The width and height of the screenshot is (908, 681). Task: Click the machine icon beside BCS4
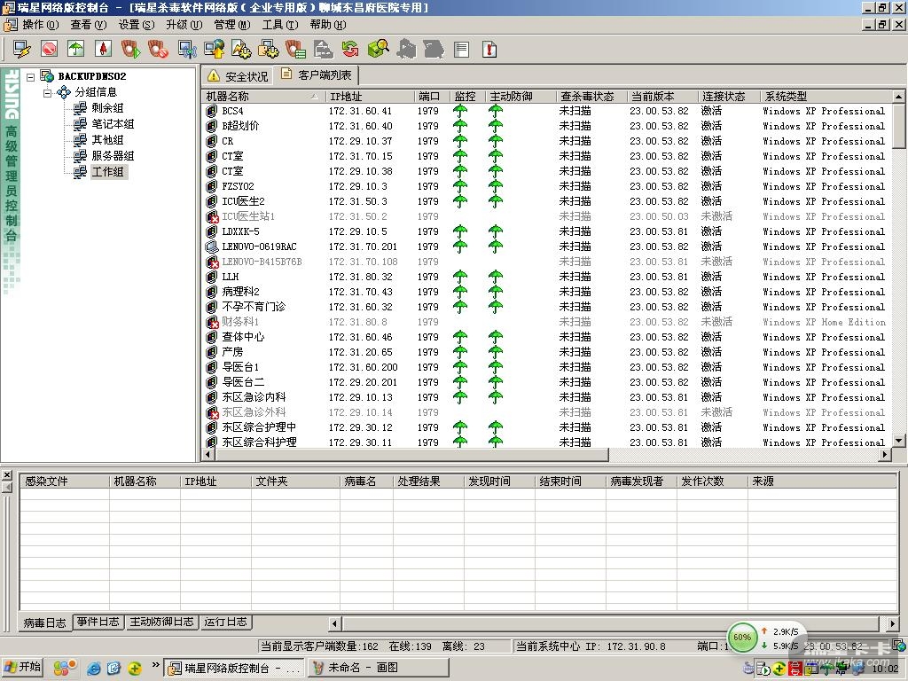click(212, 111)
